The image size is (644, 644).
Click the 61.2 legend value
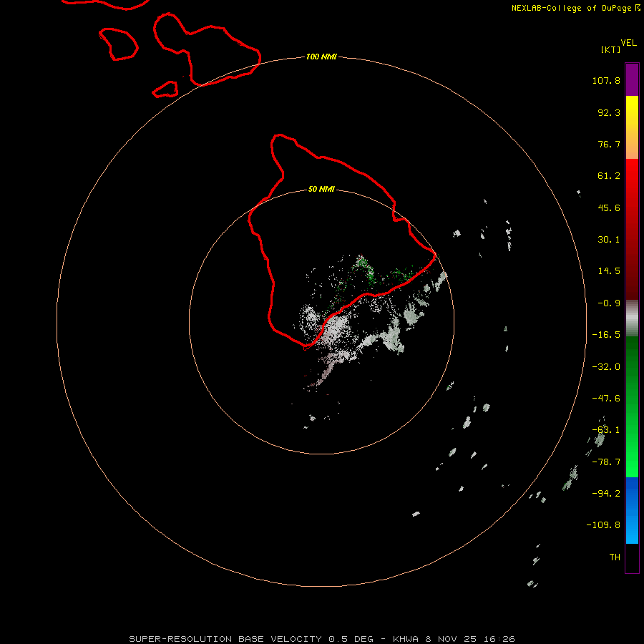pyautogui.click(x=609, y=176)
